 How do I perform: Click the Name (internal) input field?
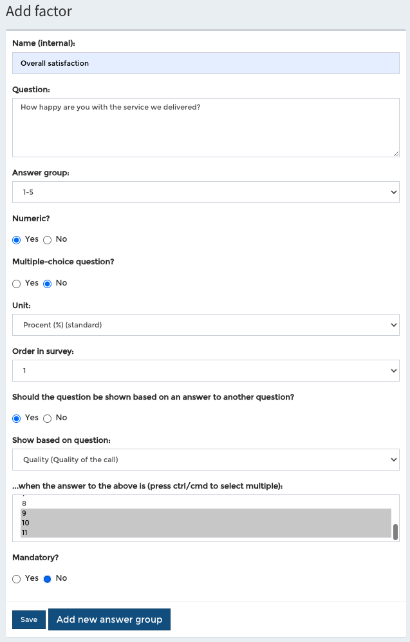tap(205, 63)
